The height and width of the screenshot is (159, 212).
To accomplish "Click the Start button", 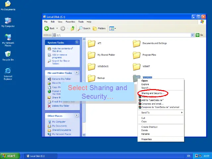I will click(x=10, y=156).
